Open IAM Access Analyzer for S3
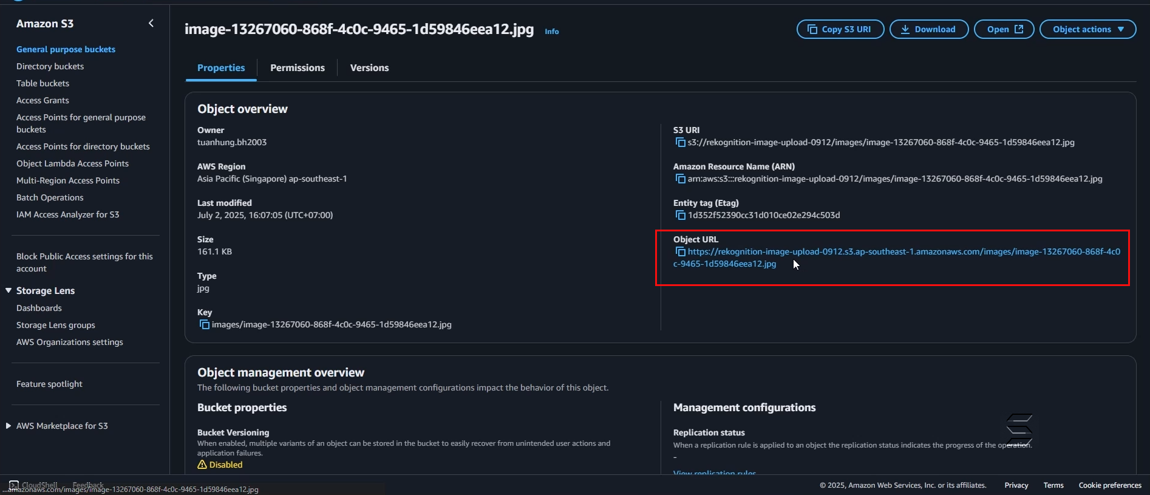 pos(67,214)
